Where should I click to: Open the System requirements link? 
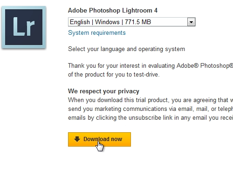click(x=97, y=33)
